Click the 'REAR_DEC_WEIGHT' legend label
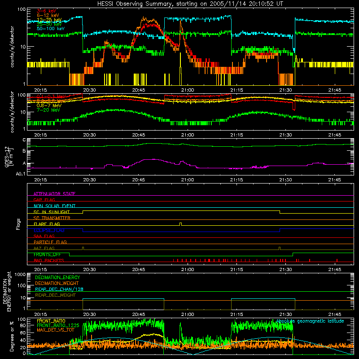The image size is (359, 359). pos(55,295)
